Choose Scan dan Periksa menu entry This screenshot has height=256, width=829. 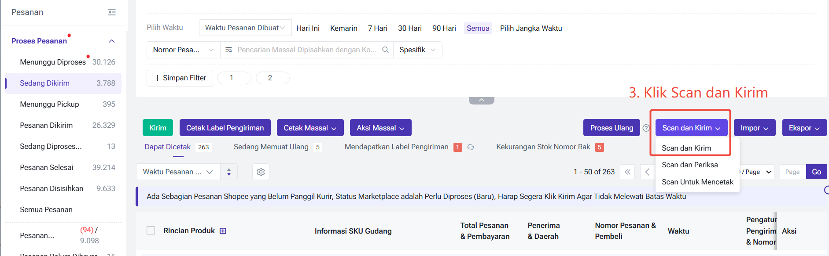pos(689,165)
